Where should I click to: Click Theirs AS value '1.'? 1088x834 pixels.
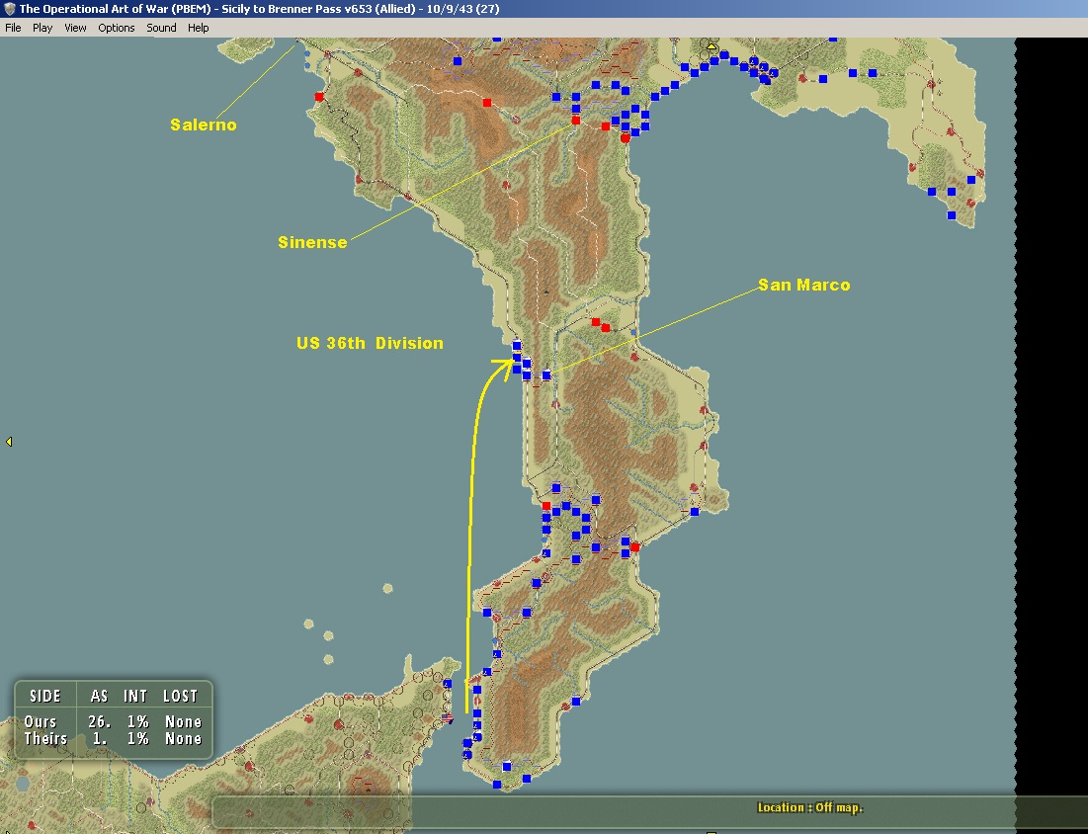point(101,738)
